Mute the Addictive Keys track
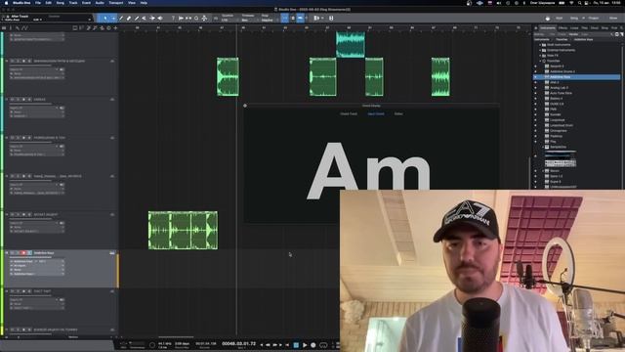625x352 pixels. point(12,253)
